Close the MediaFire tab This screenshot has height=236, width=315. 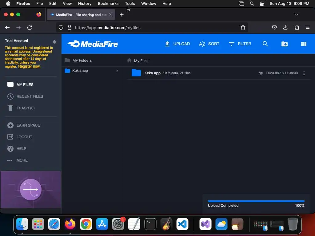coord(110,14)
